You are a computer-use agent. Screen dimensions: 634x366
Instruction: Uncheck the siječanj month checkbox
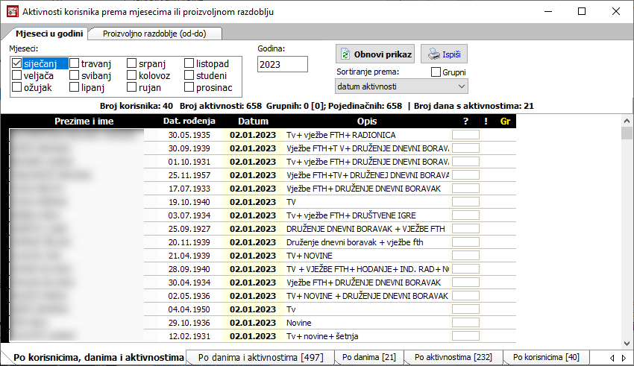point(17,64)
